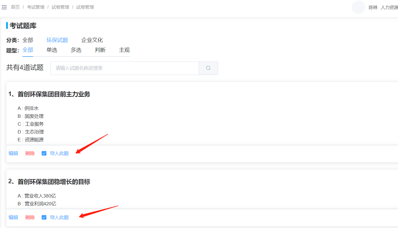Switch question type to 单选
Image resolution: width=398 pixels, height=228 pixels.
coord(52,50)
